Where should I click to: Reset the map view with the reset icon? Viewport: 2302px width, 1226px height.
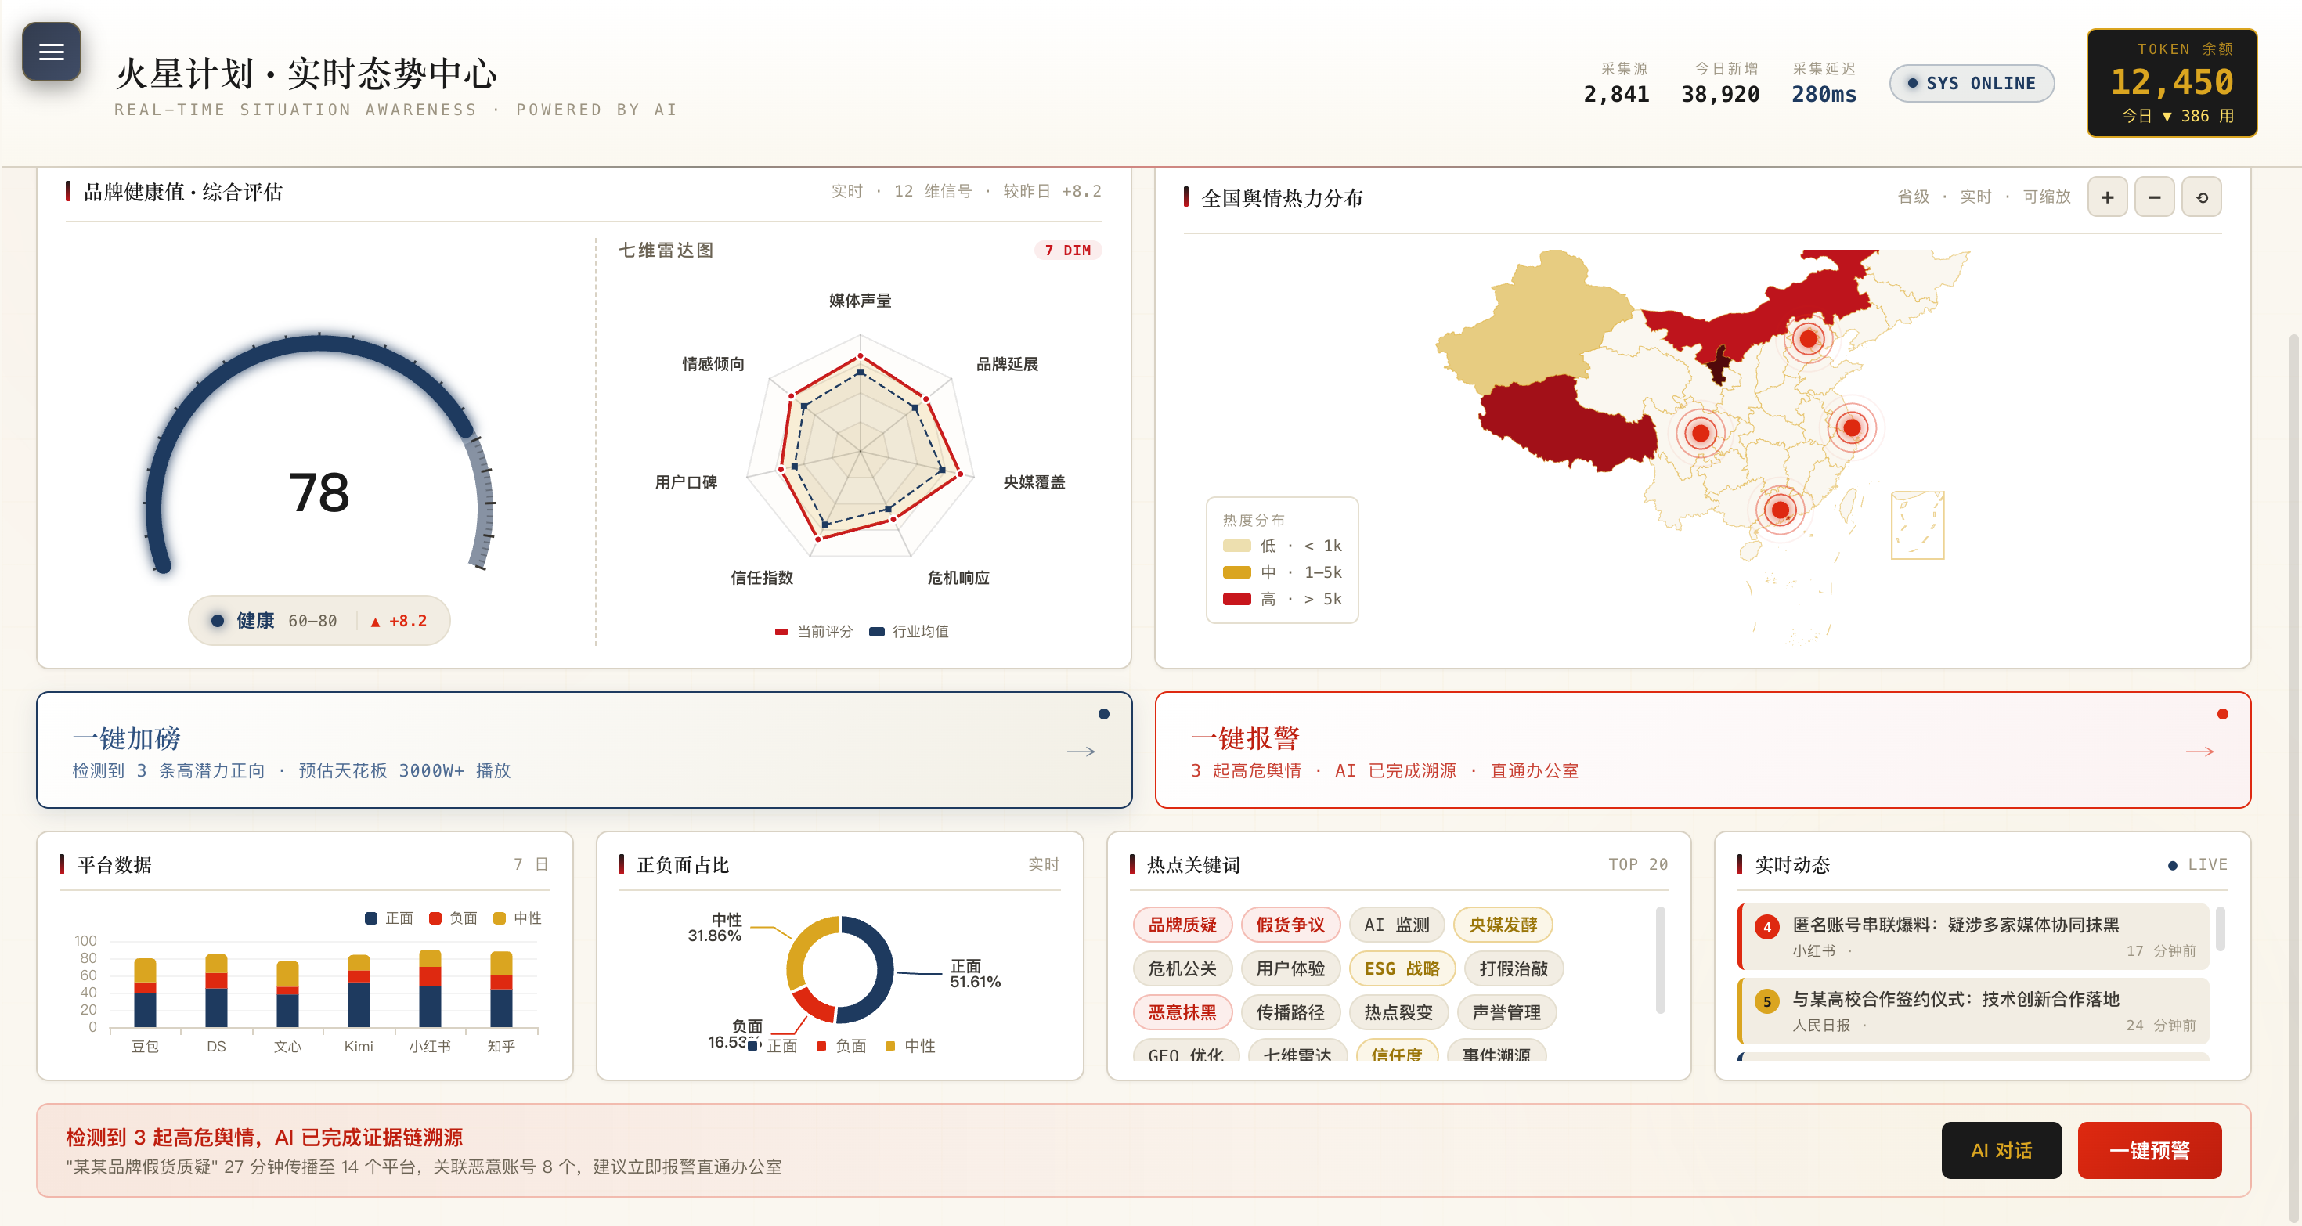pos(2201,197)
